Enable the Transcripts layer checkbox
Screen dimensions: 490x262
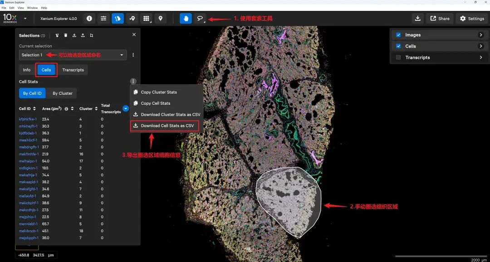tap(398, 58)
